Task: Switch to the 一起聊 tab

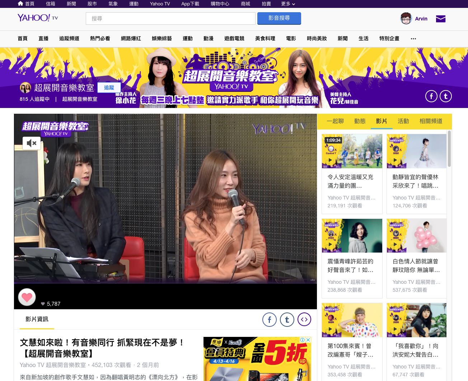Action: (x=335, y=121)
